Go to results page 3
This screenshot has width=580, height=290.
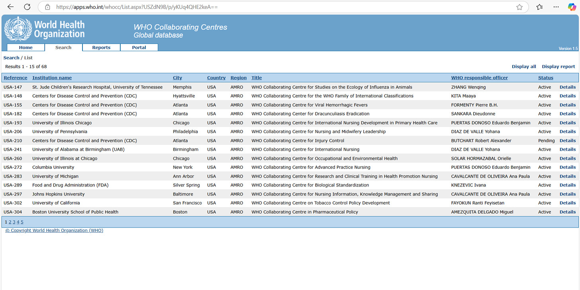(14, 222)
